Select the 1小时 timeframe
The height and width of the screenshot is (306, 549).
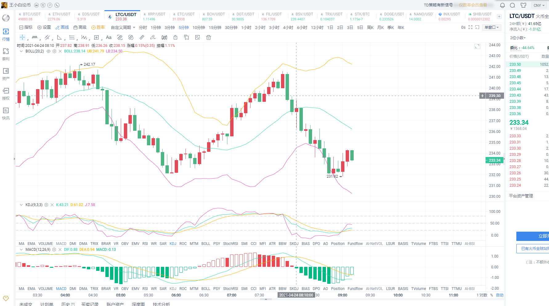(x=246, y=27)
